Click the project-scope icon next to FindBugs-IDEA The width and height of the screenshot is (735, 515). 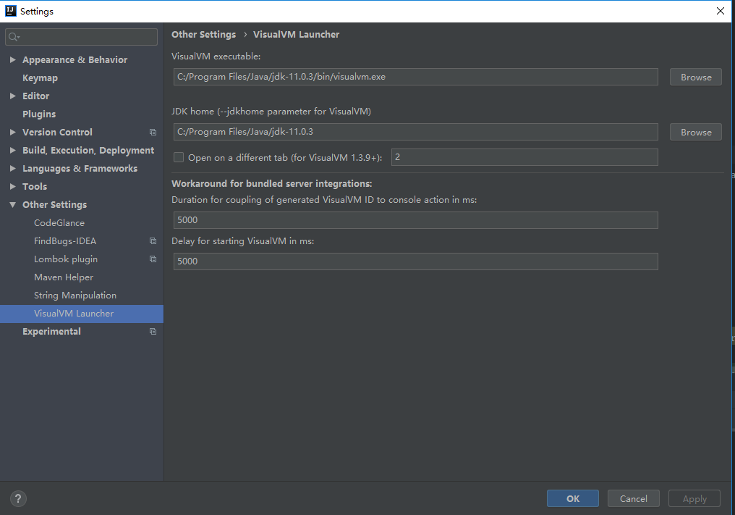pyautogui.click(x=152, y=240)
